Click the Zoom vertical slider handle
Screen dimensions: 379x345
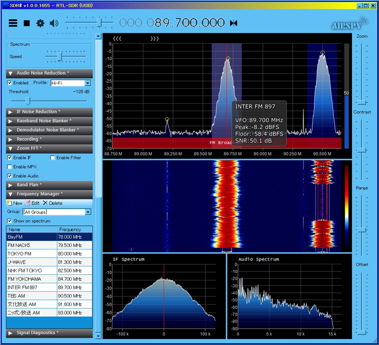click(x=362, y=102)
